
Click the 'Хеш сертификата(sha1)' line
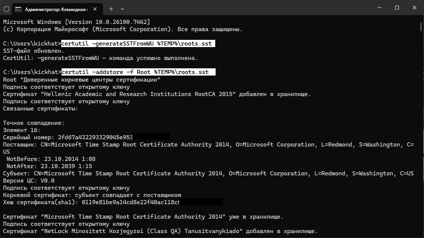click(x=113, y=202)
